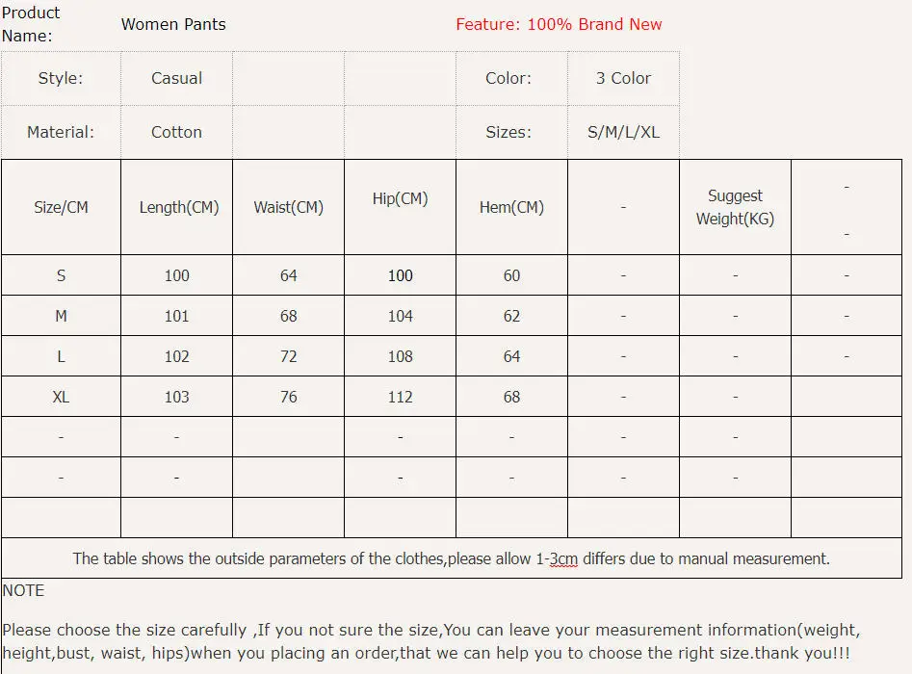Click the "Length(CM)" column header

[178, 208]
